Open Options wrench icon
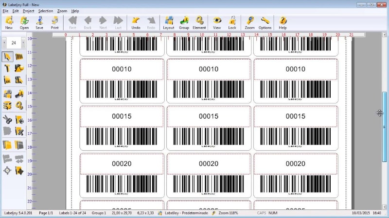Screen dimensions: 389x218 pos(265,23)
